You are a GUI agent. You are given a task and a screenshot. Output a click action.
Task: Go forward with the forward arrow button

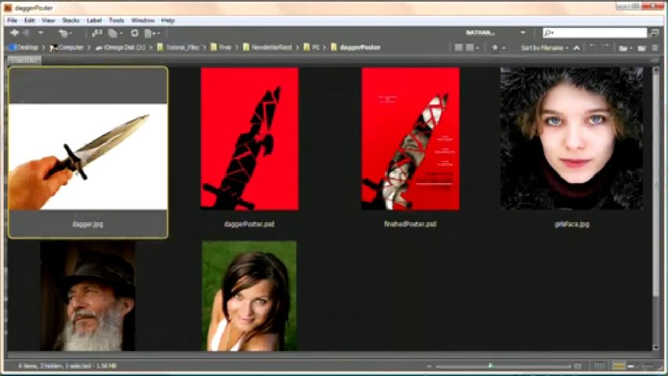26,33
